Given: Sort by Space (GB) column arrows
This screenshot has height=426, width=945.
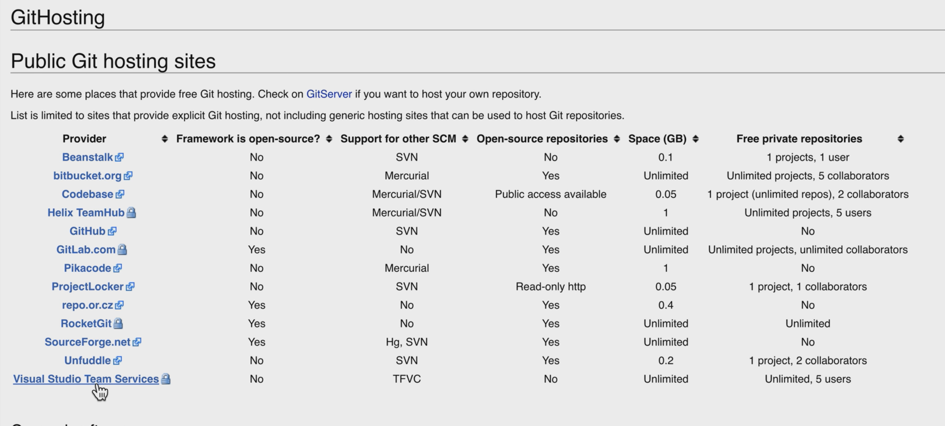Looking at the screenshot, I should coord(695,139).
